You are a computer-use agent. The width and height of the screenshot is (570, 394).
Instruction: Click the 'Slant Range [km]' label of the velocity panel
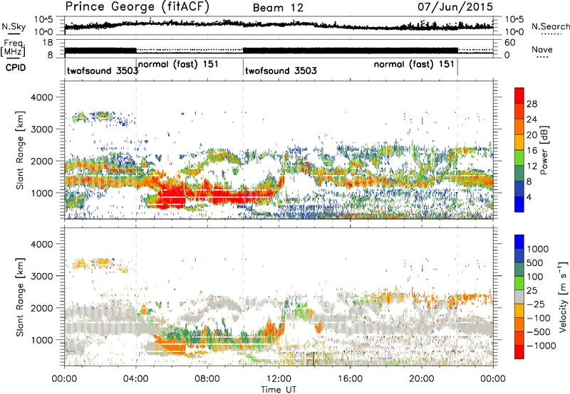(20, 297)
